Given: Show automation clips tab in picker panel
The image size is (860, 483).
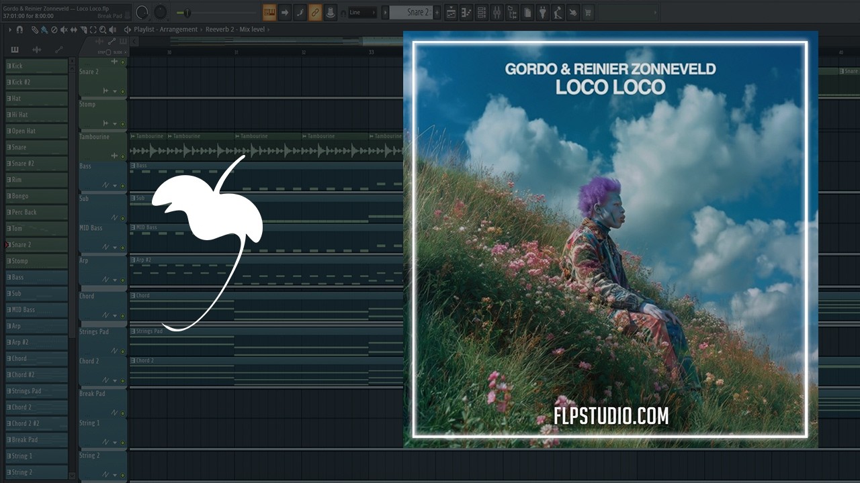Looking at the screenshot, I should tap(59, 50).
